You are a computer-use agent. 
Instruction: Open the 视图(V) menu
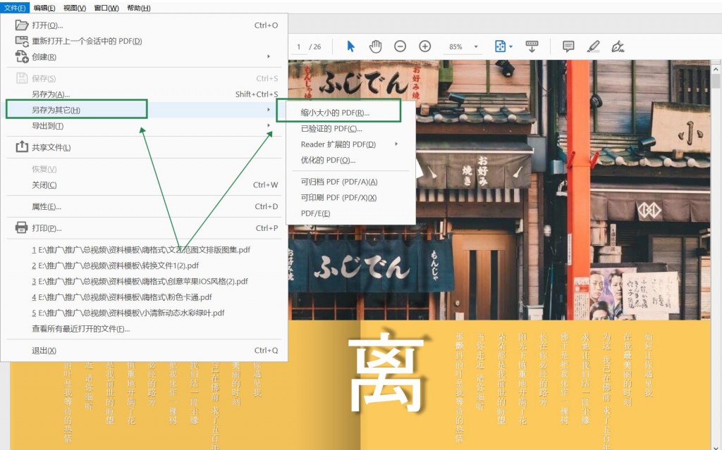click(x=75, y=8)
